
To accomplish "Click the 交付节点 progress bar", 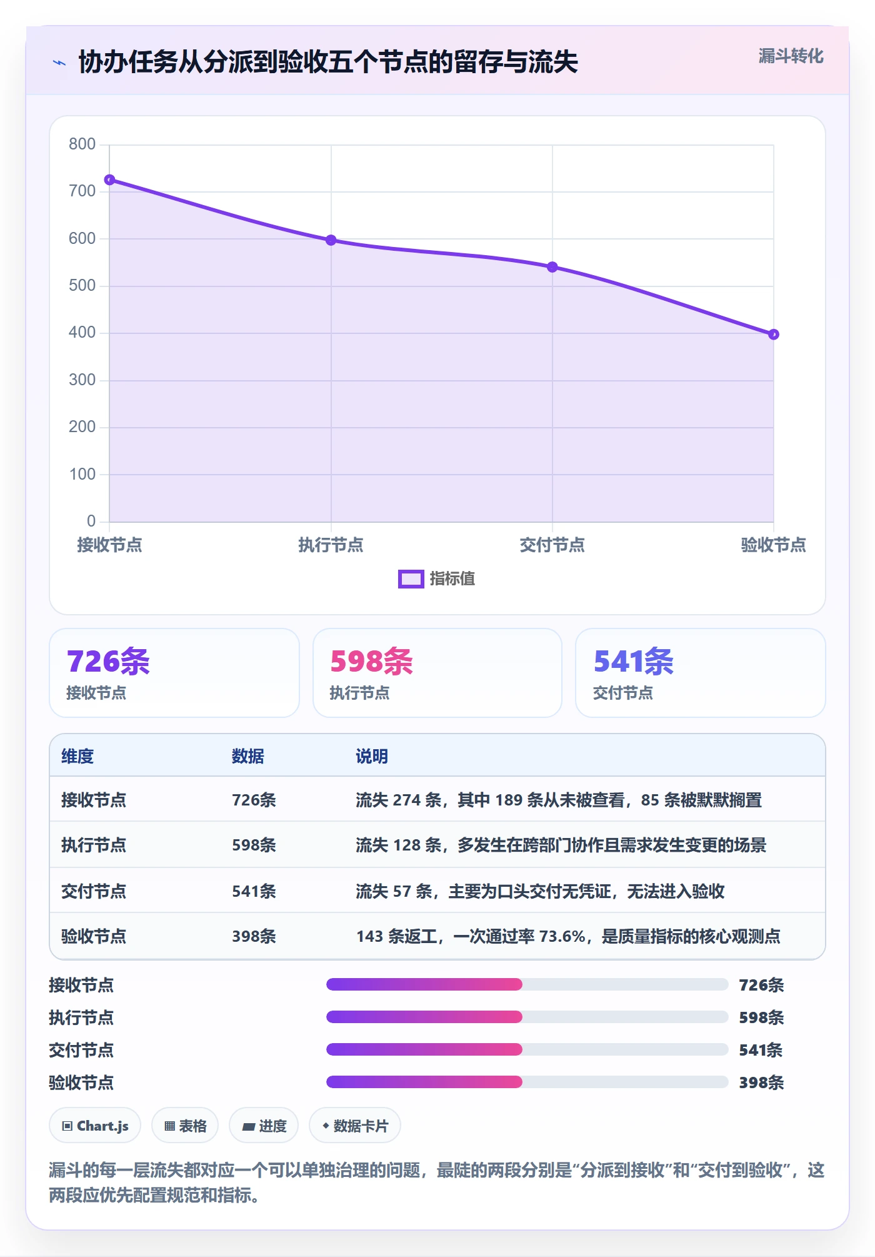I will click(x=527, y=1050).
